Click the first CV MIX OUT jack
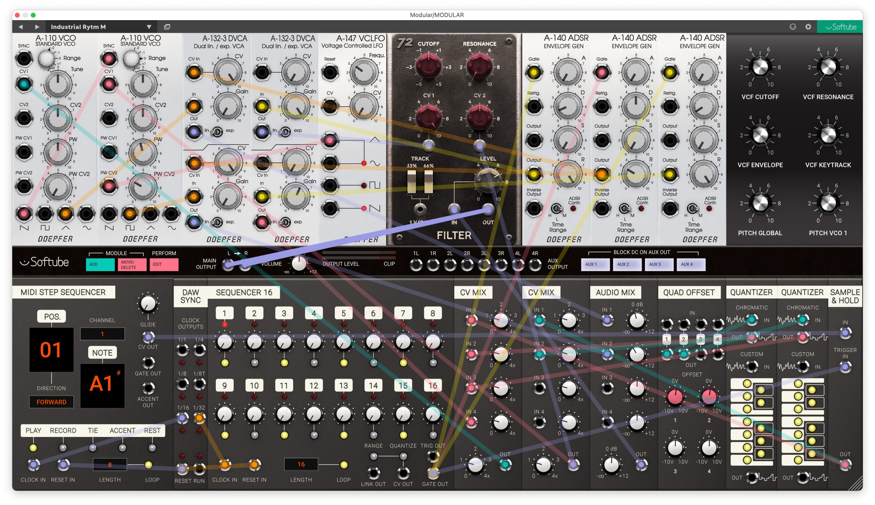 point(505,464)
